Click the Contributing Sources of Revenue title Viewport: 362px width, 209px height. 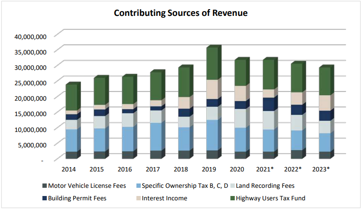click(x=181, y=13)
